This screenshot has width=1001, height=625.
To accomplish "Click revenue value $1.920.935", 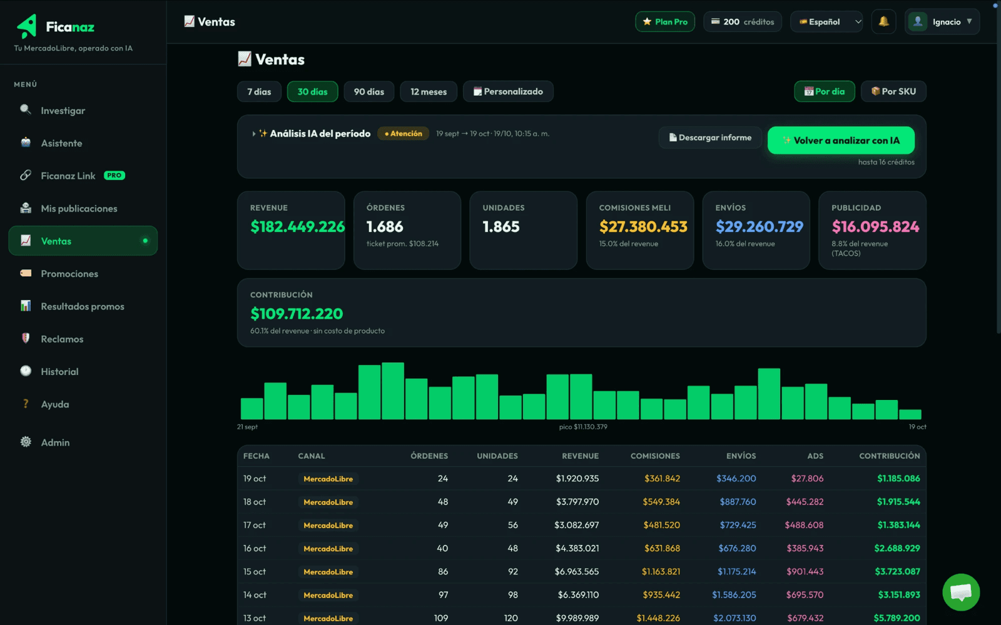I will [x=577, y=479].
